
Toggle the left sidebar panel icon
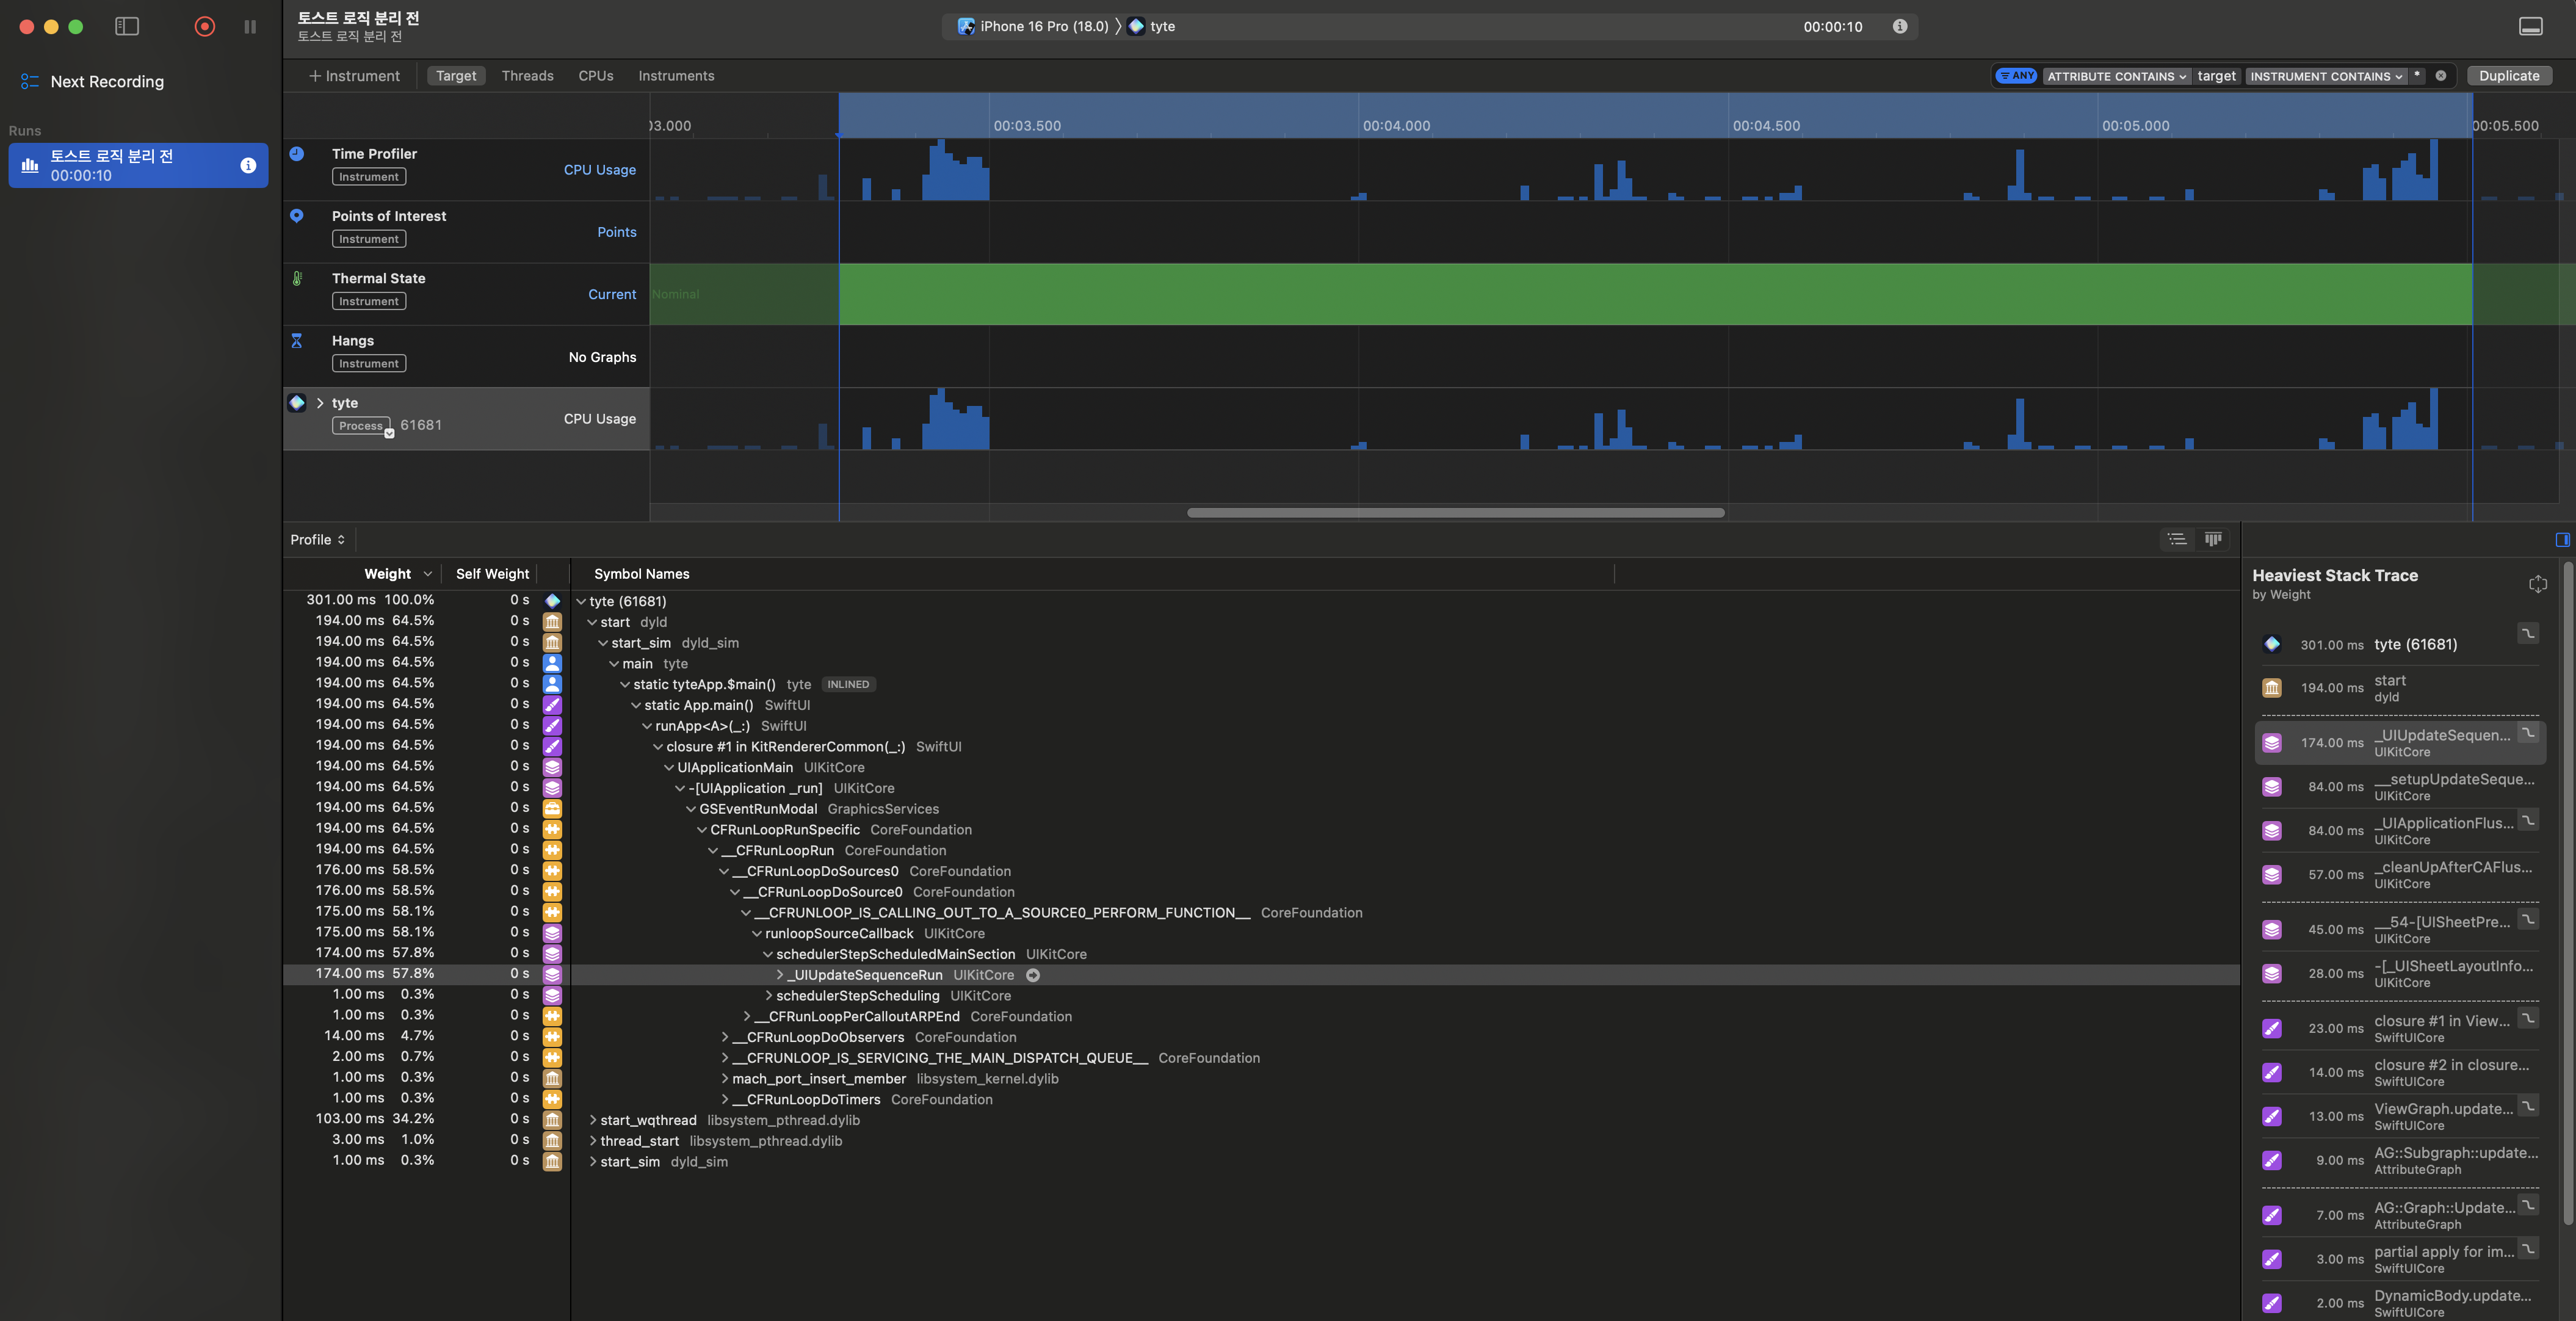127,27
